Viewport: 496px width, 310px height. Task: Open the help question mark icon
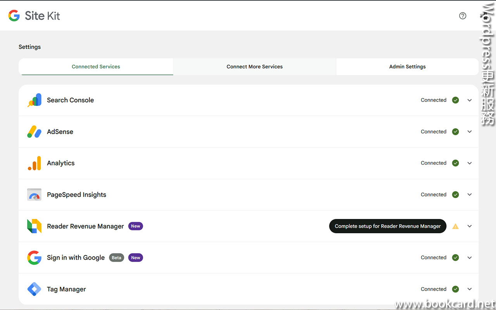(x=463, y=15)
